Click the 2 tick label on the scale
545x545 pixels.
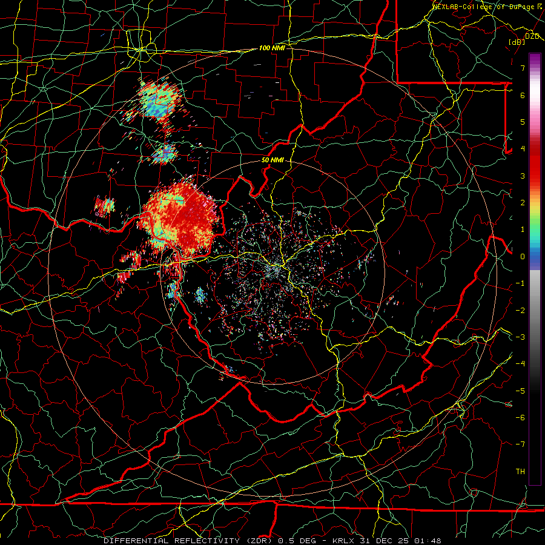(523, 203)
